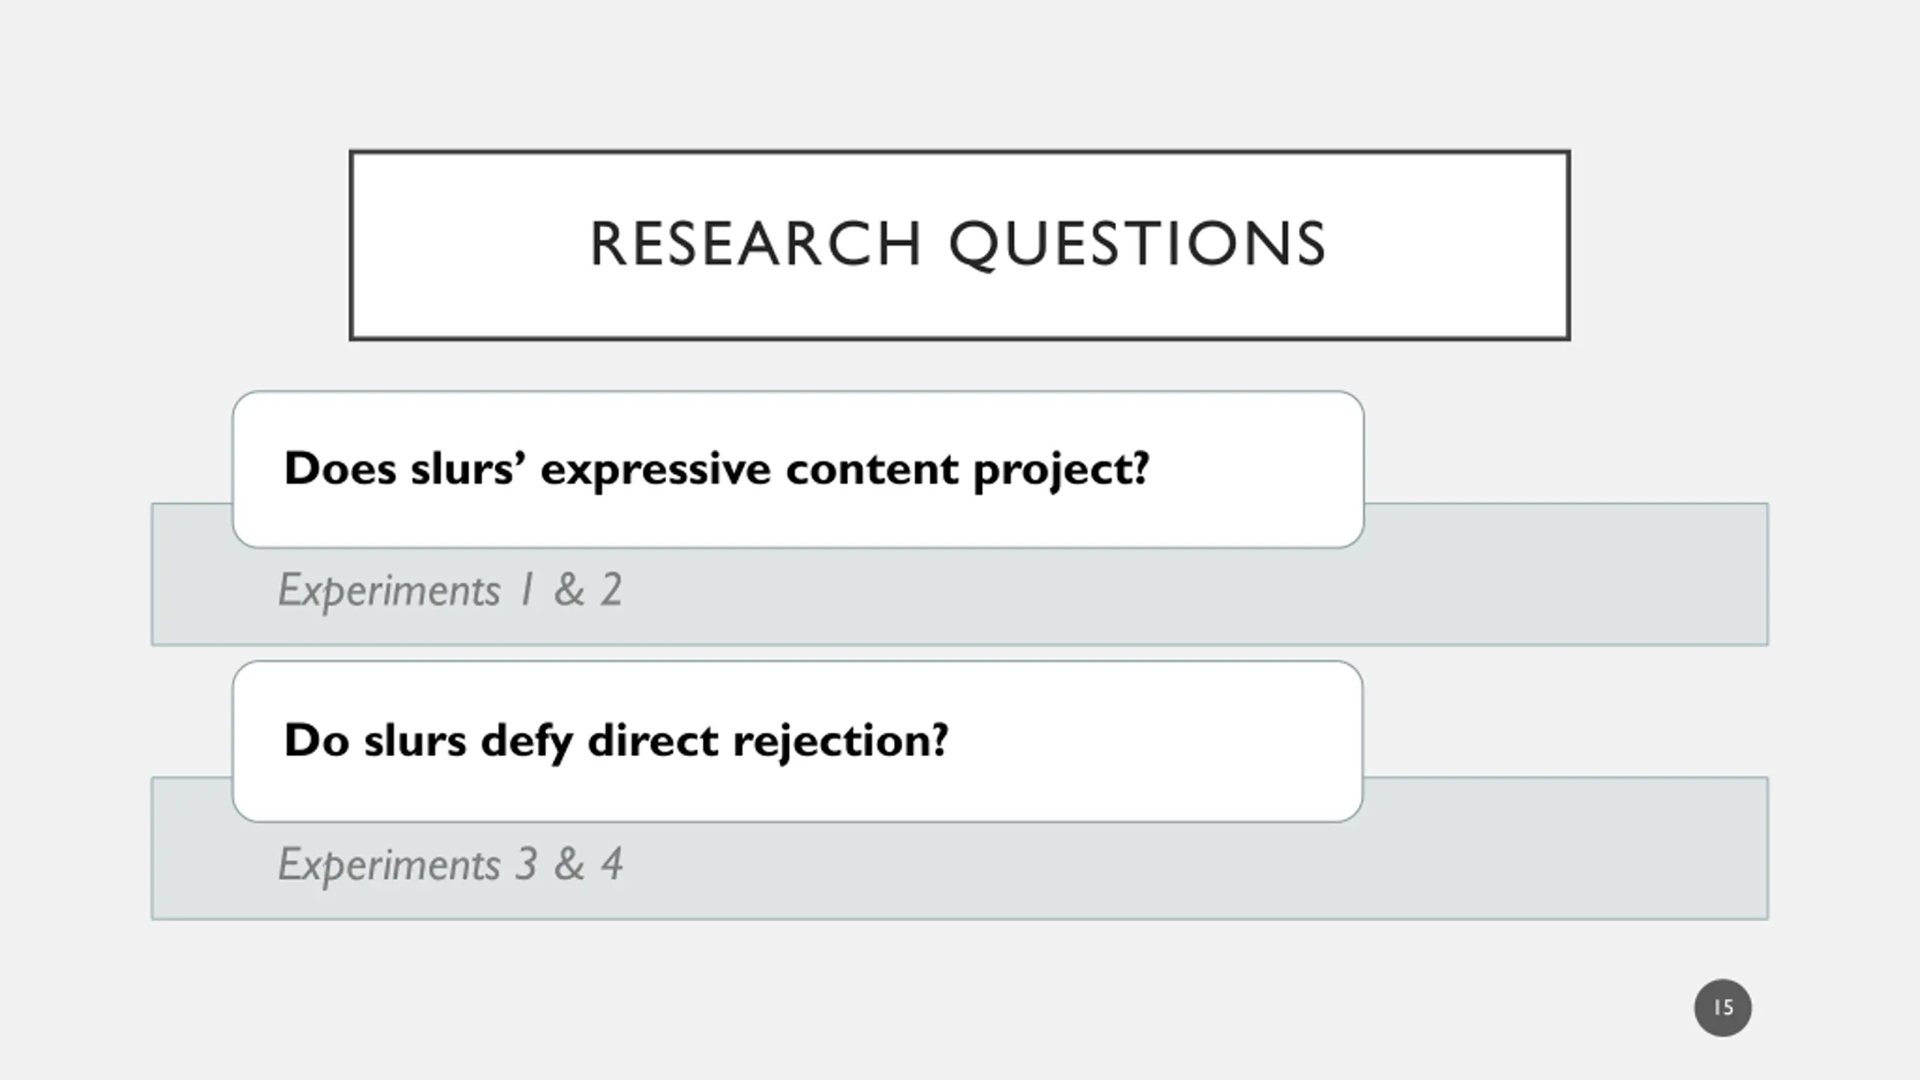Click the word "expressive" in first question

coord(655,471)
